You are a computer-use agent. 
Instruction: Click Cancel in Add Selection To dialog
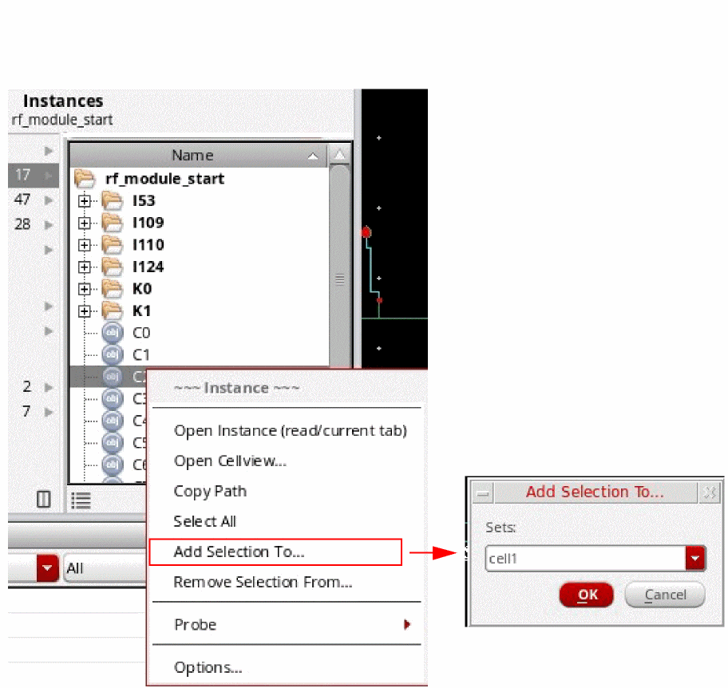(665, 595)
